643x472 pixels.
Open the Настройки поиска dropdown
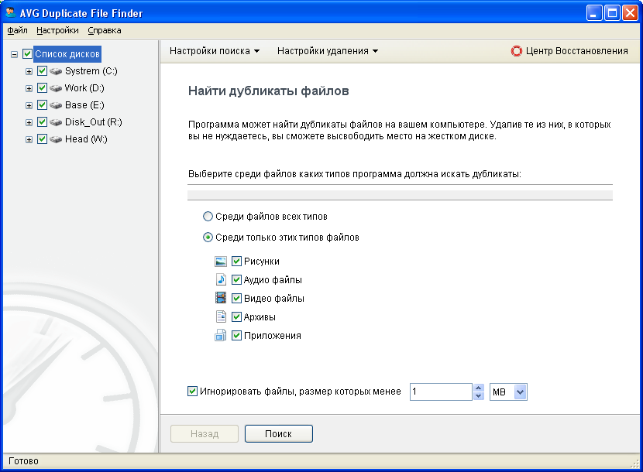215,51
